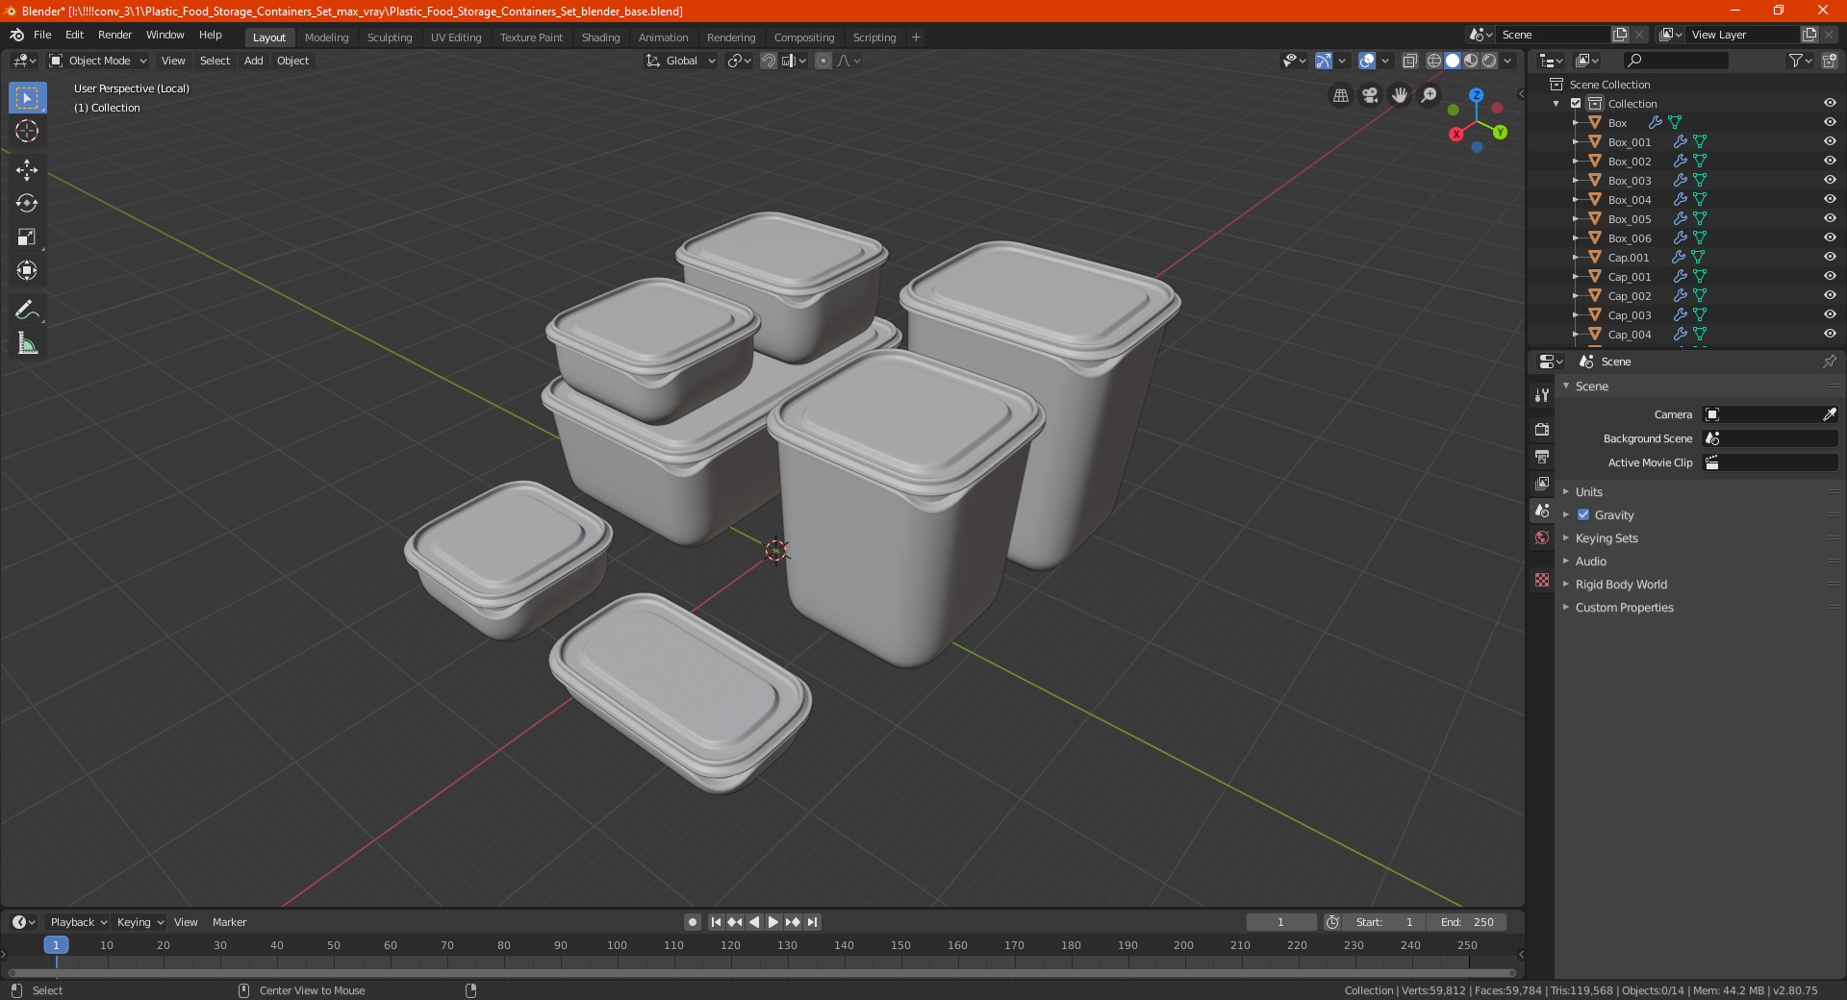Hide Box_003 in outliner
The image size is (1847, 1000).
1829,180
